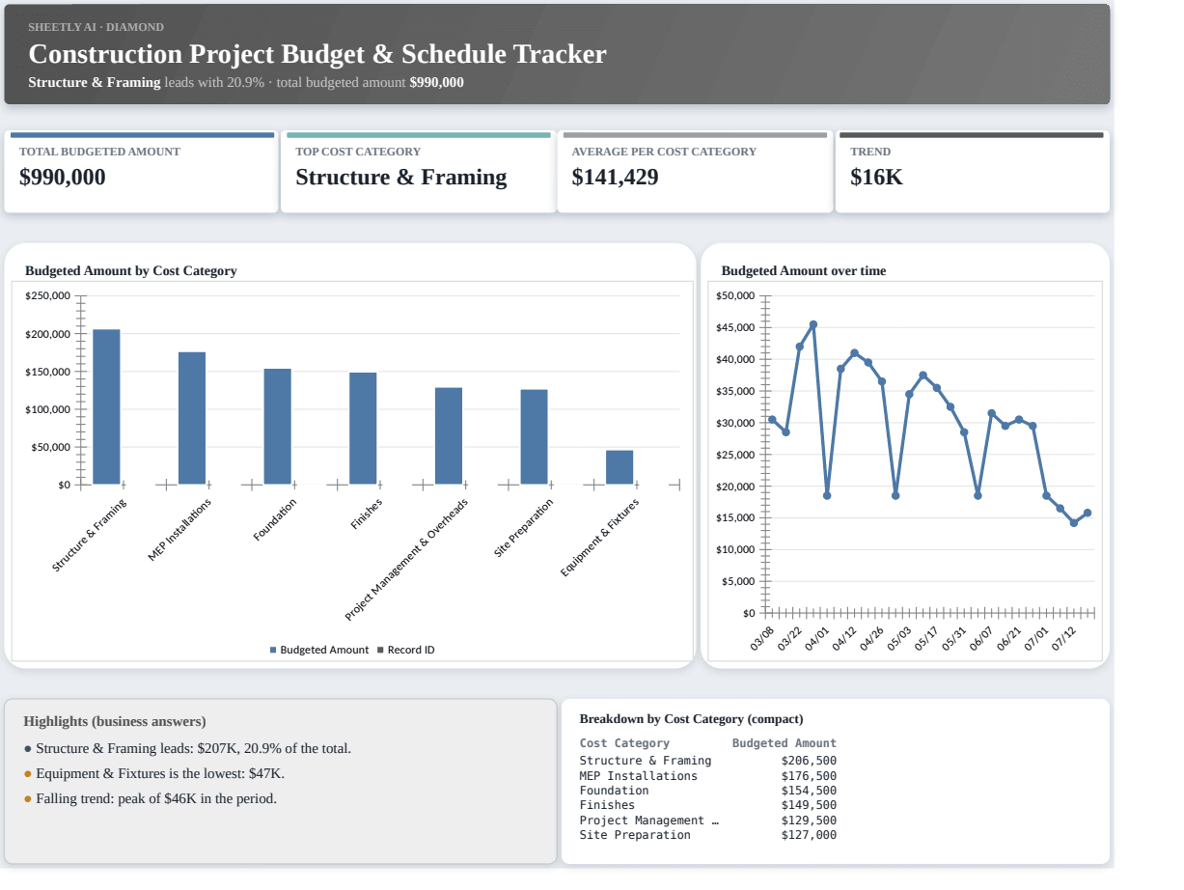Click the $250,000 label on the bar chart axis
1184x890 pixels.
[47, 295]
